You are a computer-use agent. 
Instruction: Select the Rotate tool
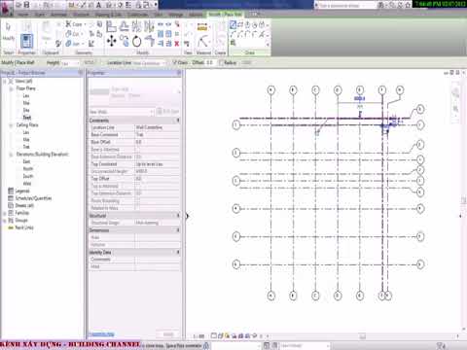coord(136,42)
